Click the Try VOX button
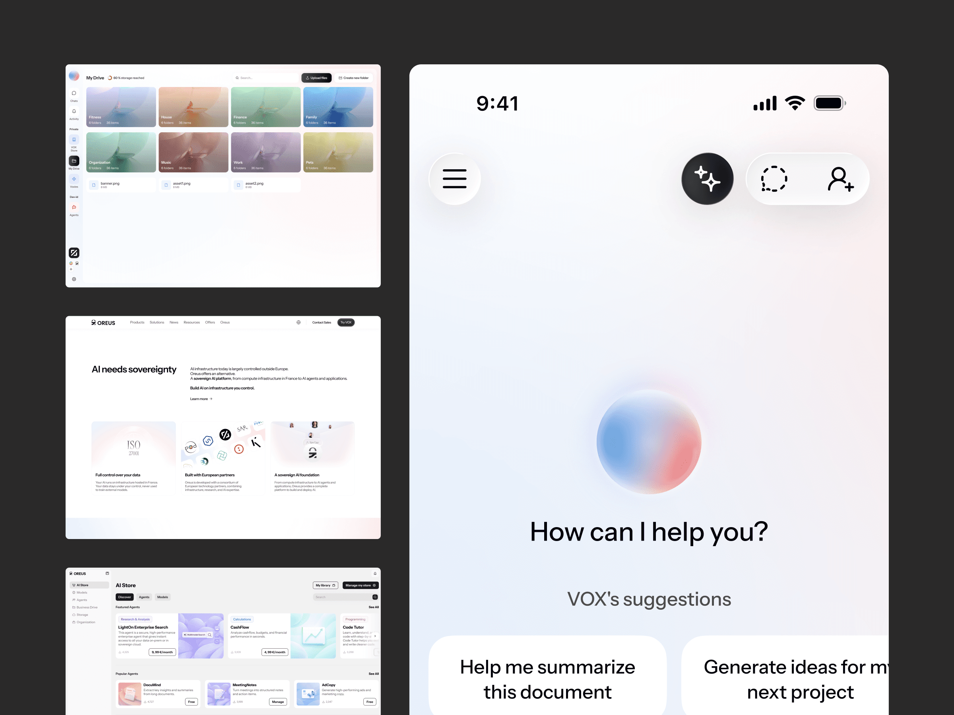 (345, 323)
